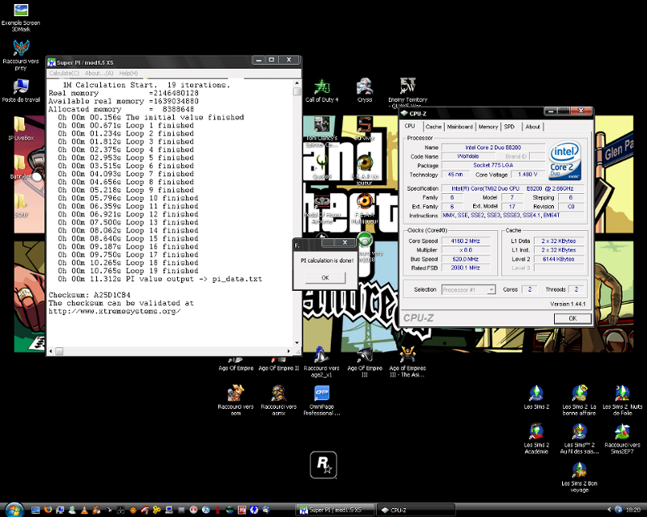This screenshot has width=647, height=517.
Task: Open the Processor #1 selection dropdown
Action: (x=468, y=290)
